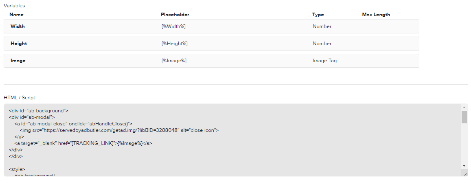Click the [%Width%] placeholder text

pyautogui.click(x=173, y=26)
